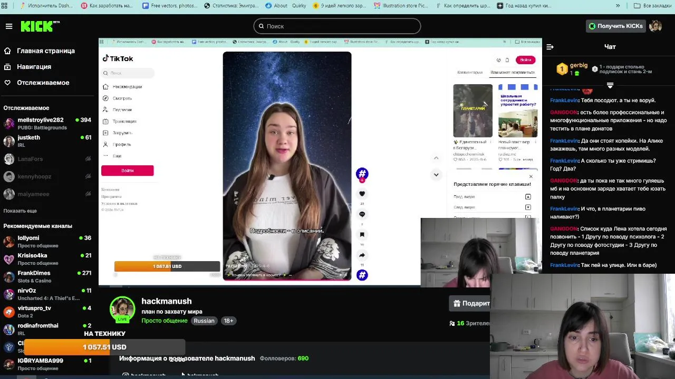Click TikTok logo in the stream
The width and height of the screenshot is (675, 379).
point(118,58)
